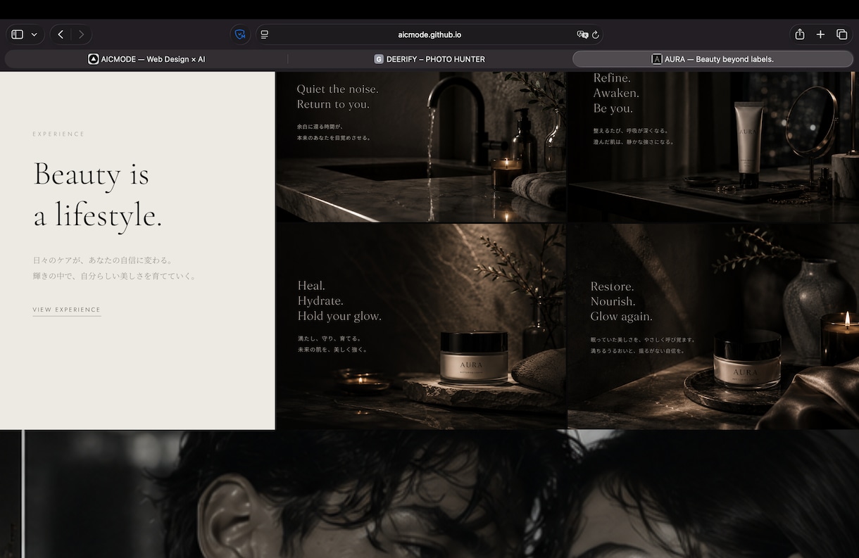859x558 pixels.
Task: Open the blue privacy shield icon
Action: click(240, 34)
